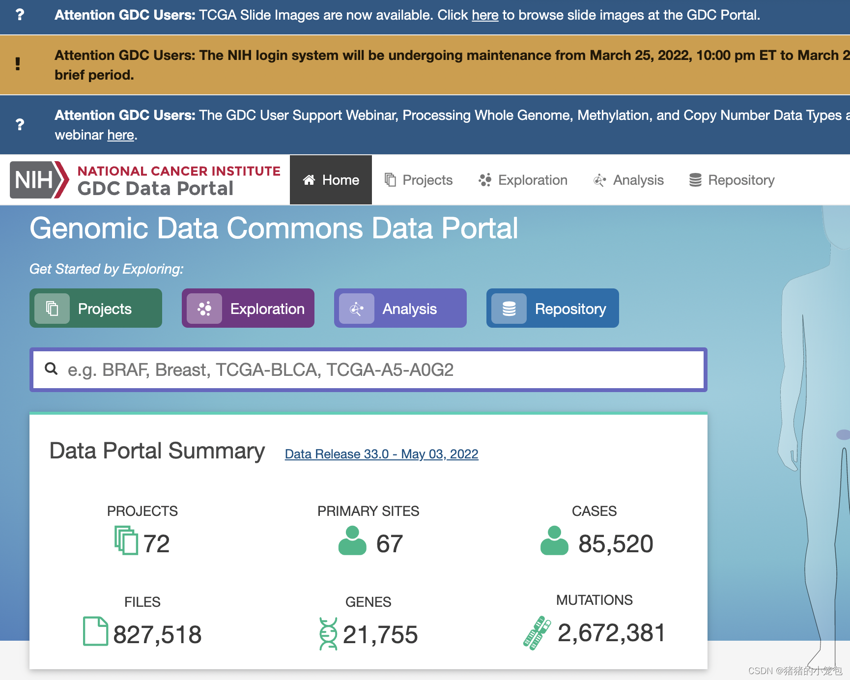The image size is (850, 680).
Task: Click the dots icon beside nav Exploration
Action: [x=485, y=180]
